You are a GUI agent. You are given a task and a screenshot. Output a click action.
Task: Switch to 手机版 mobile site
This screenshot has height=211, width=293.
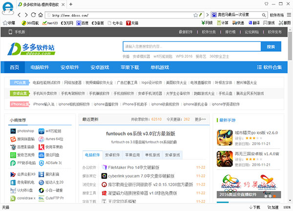click(17, 32)
